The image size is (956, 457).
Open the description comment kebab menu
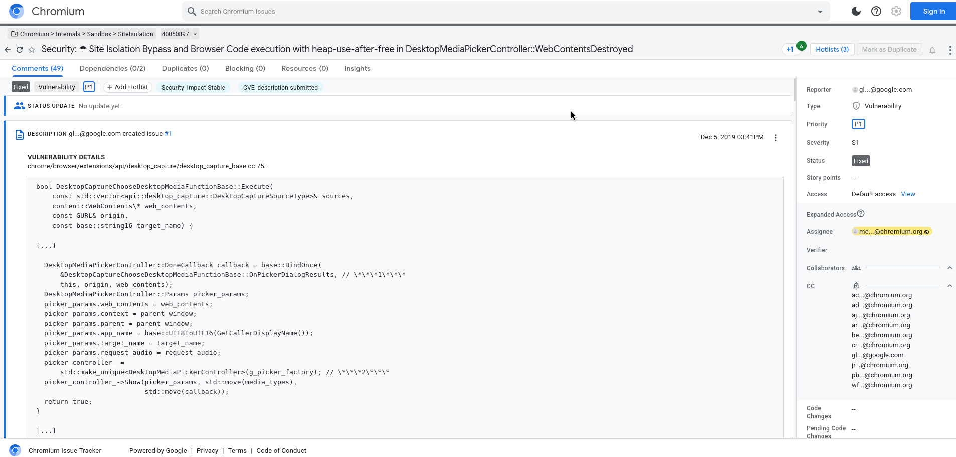pyautogui.click(x=775, y=138)
